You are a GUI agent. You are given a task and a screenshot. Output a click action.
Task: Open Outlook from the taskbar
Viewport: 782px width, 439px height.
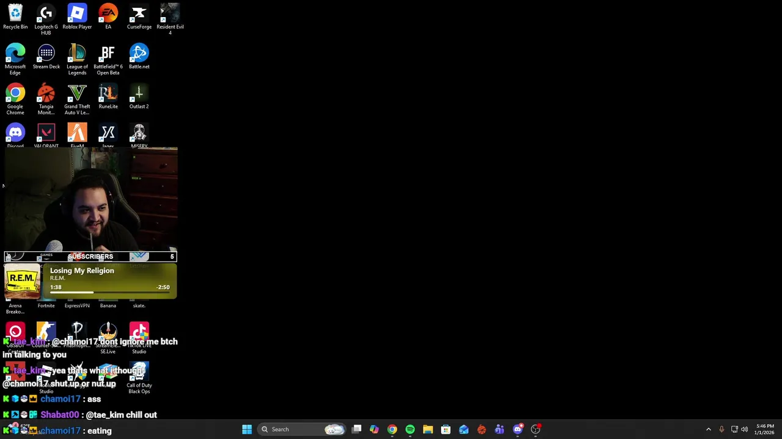click(x=464, y=429)
